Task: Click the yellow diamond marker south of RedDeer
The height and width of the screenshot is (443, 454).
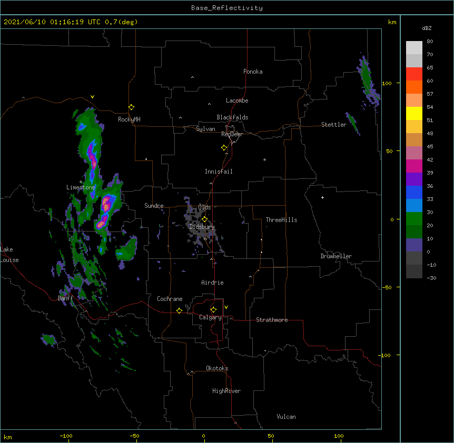Action: (x=224, y=148)
